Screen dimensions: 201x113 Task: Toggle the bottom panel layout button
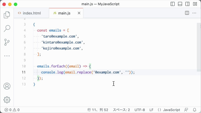point(180,4)
